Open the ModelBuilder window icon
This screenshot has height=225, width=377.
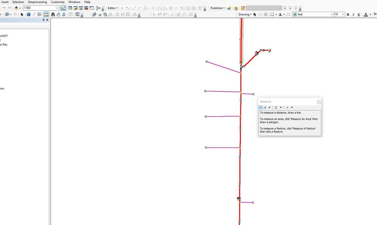click(98, 8)
